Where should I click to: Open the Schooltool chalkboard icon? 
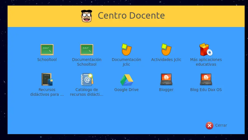47,50
